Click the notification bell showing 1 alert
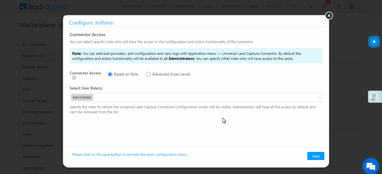The width and height of the screenshot is (382, 174). [x=324, y=6]
